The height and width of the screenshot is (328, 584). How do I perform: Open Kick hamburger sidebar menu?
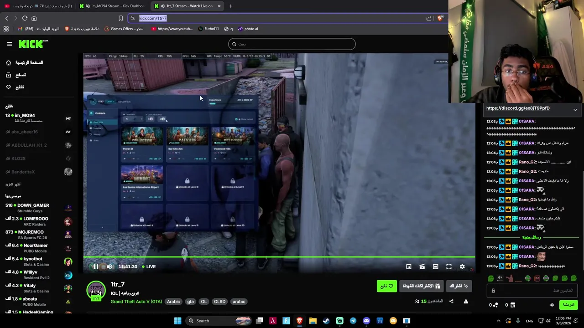point(10,44)
